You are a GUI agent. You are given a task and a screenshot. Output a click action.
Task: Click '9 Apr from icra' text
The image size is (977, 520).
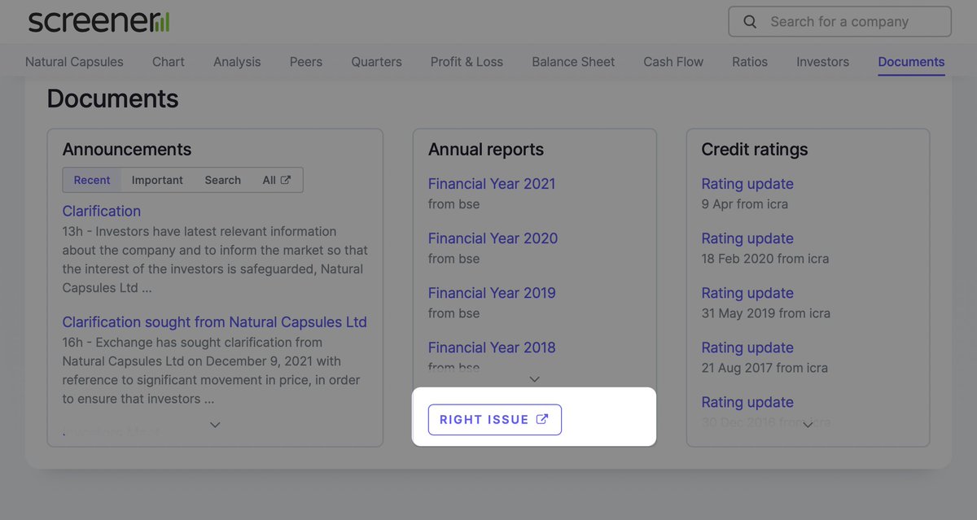pyautogui.click(x=745, y=204)
